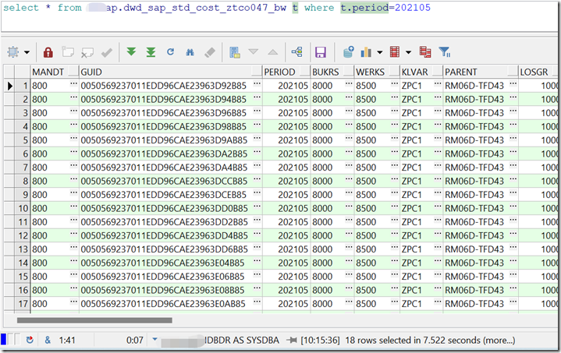This screenshot has height=353, width=561.
Task: Click the linked query tree icon
Action: tap(297, 52)
